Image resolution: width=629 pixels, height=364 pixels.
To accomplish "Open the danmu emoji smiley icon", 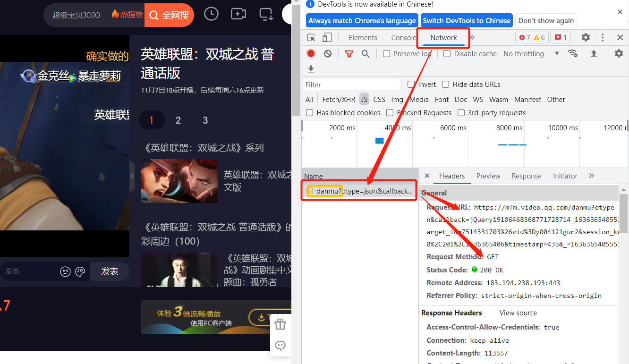I will coord(65,271).
